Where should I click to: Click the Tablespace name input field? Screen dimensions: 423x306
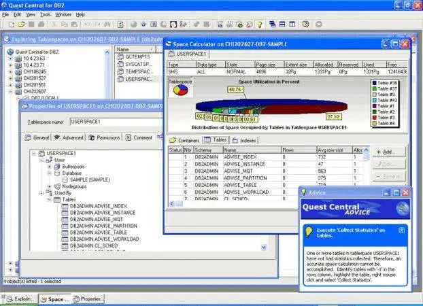coord(116,122)
